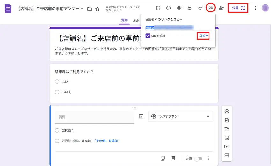This screenshot has width=271, height=166.
Task: Delete the question with trash icon
Action: (x=173, y=158)
